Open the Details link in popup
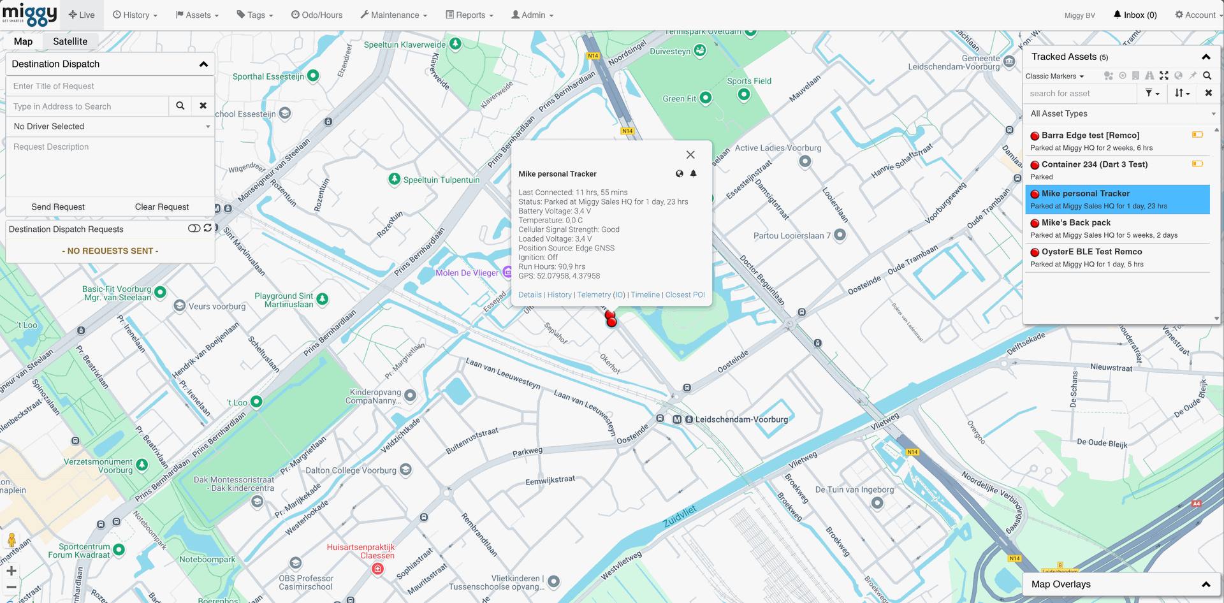Image resolution: width=1224 pixels, height=603 pixels. (x=530, y=294)
